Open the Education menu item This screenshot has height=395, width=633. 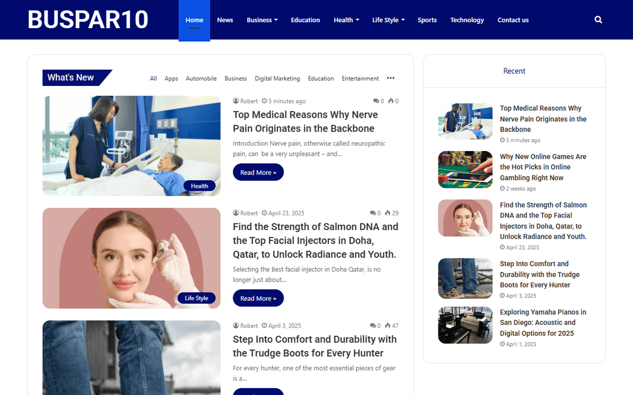(x=305, y=20)
